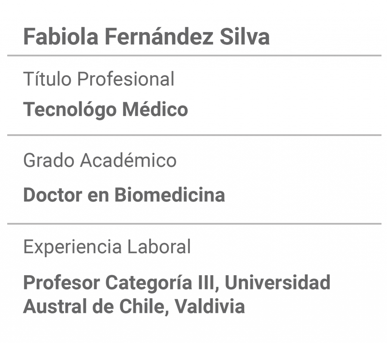
Task: Select the Grado Académico label
Action: pos(100,160)
